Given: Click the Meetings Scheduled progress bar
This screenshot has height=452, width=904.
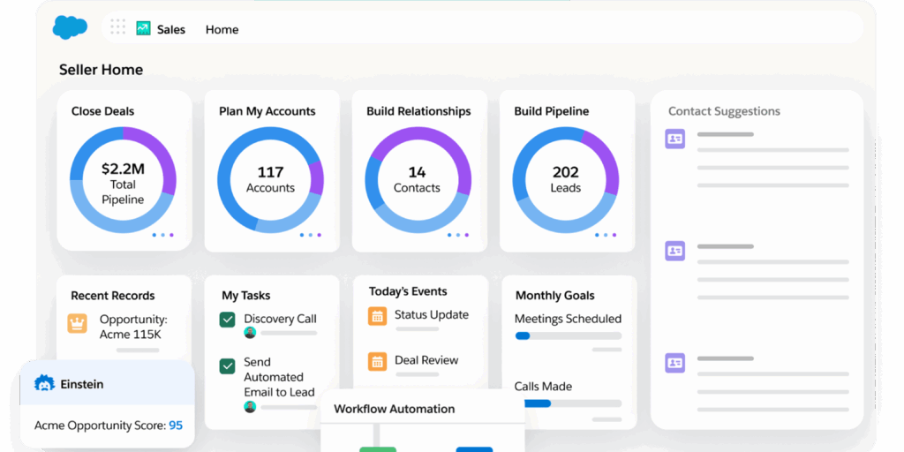Looking at the screenshot, I should coord(568,335).
